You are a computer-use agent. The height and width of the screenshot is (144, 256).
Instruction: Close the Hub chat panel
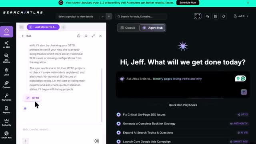click(100, 36)
